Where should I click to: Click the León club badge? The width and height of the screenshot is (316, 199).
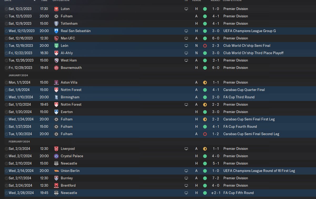click(56, 46)
